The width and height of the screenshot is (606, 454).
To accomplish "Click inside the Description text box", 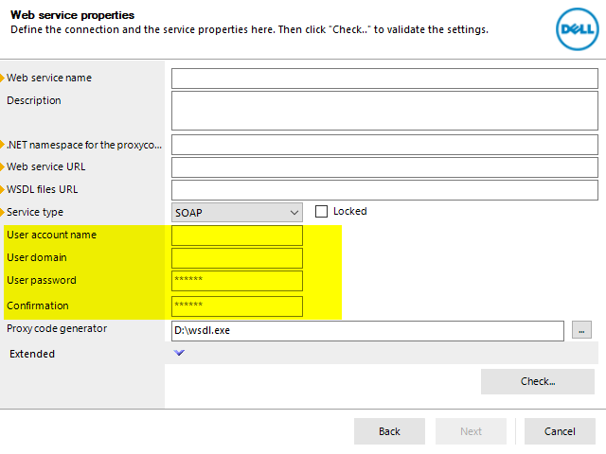I will coord(384,111).
